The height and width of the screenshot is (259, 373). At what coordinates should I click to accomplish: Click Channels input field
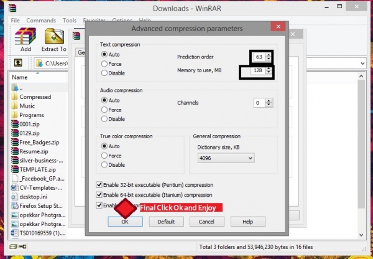(259, 103)
